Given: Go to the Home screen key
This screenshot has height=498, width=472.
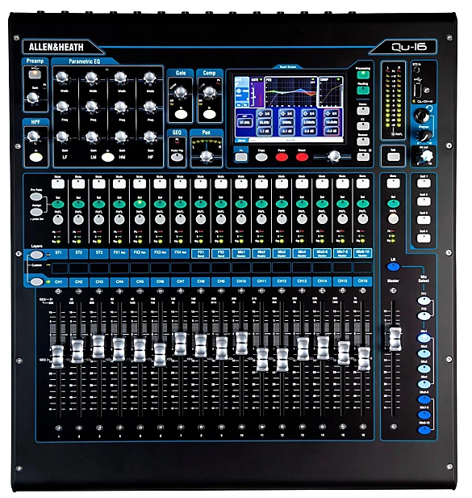Looking at the screenshot, I should click(x=363, y=111).
